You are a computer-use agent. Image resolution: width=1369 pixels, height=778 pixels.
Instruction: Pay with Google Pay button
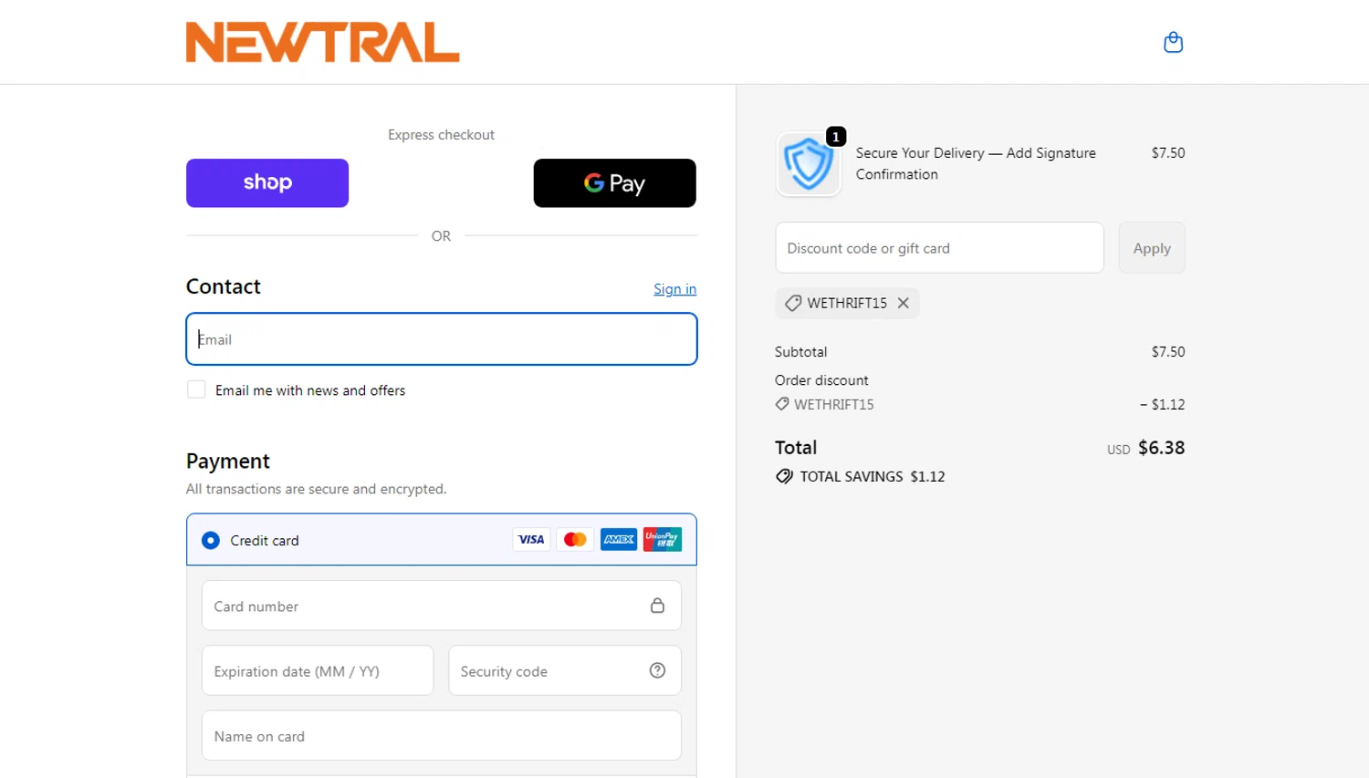click(614, 182)
